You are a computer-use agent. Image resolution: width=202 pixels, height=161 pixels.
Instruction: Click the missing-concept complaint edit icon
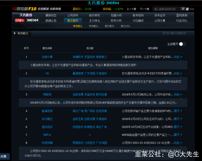click(x=164, y=33)
